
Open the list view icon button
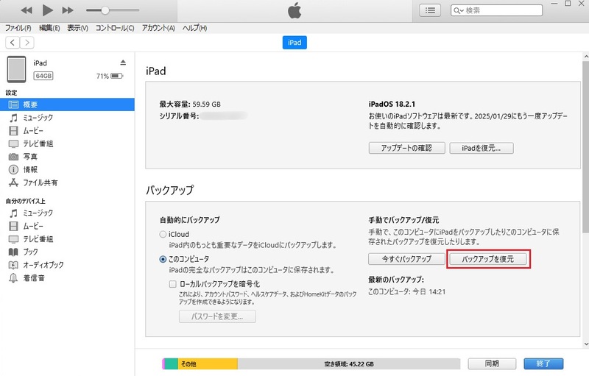tap(430, 10)
